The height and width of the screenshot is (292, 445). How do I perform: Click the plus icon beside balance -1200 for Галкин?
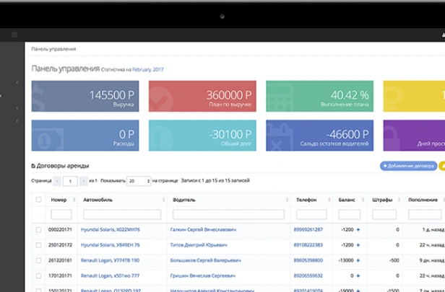pos(358,229)
